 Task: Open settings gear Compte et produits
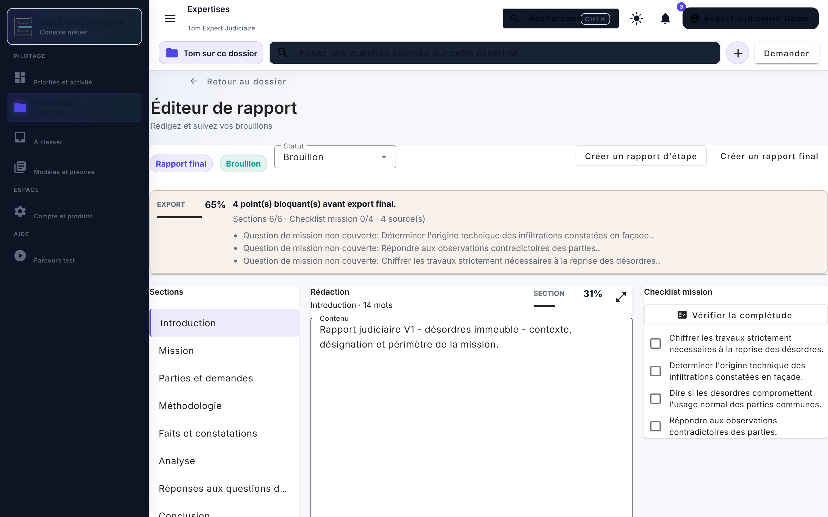[20, 212]
